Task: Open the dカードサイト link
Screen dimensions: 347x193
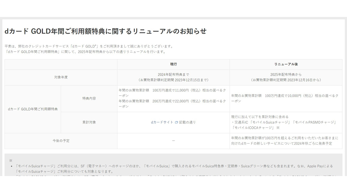Action: point(162,122)
